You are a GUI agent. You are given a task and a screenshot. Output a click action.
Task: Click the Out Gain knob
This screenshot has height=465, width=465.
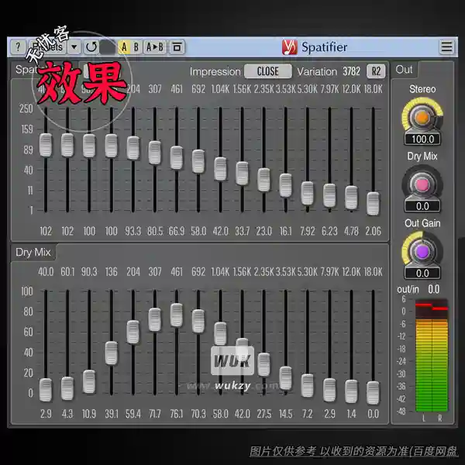click(422, 251)
